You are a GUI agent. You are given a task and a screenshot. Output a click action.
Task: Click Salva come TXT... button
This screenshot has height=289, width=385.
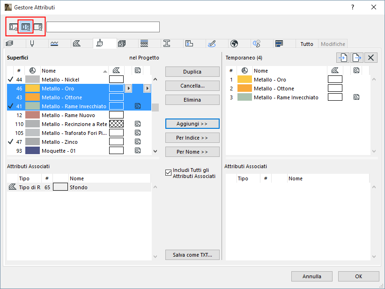click(x=192, y=255)
